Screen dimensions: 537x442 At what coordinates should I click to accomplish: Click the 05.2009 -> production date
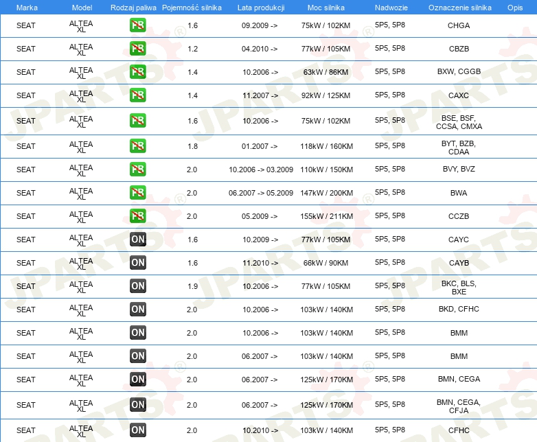coord(260,216)
